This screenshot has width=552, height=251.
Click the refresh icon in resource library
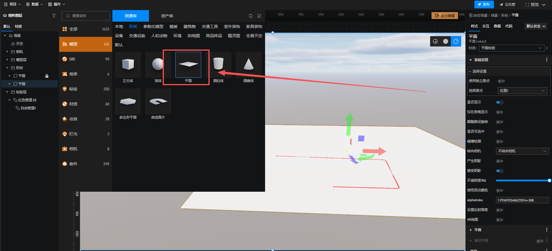click(x=251, y=16)
